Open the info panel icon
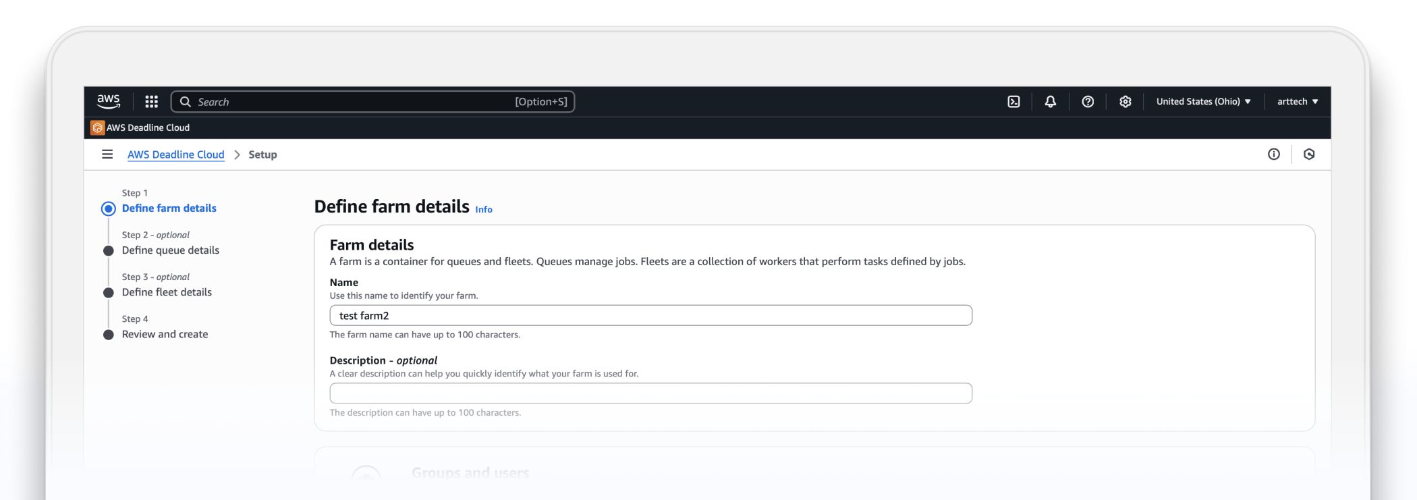The height and width of the screenshot is (500, 1417). pos(1273,155)
